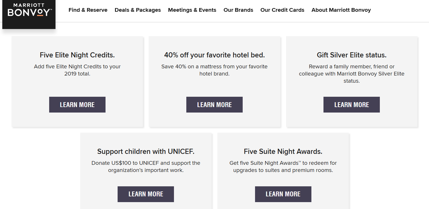
Task: Click the Five Elite Night Credits heading
Action: pos(77,55)
